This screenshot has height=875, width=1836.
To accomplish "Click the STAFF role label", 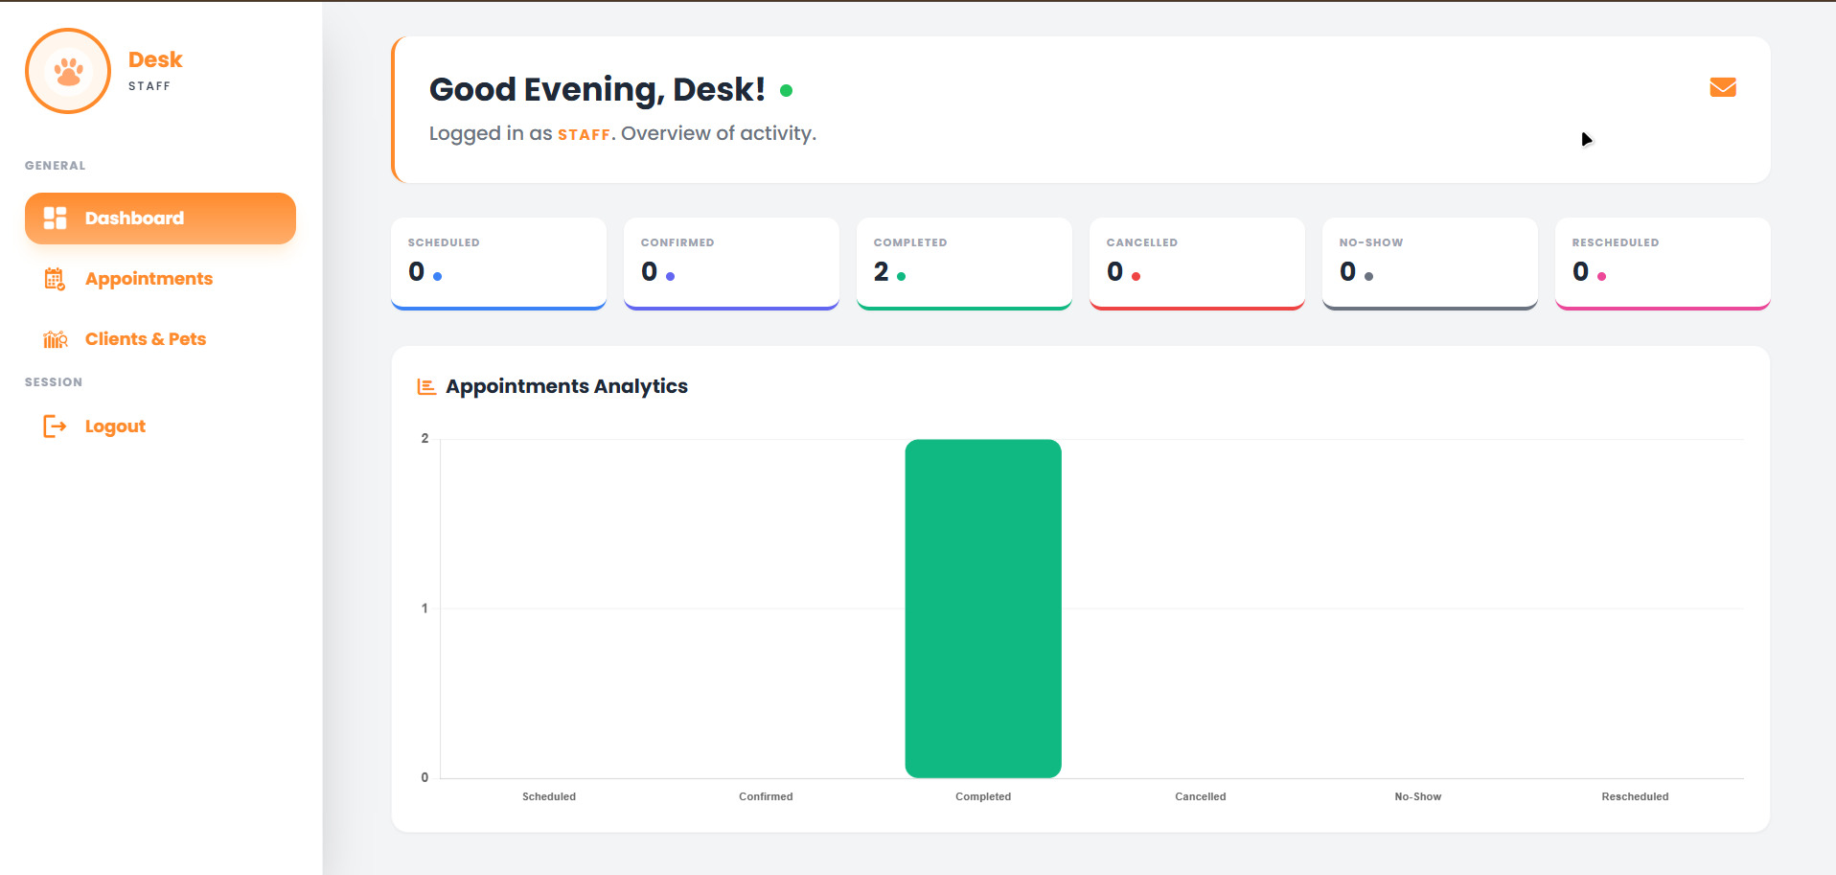I will [x=149, y=85].
